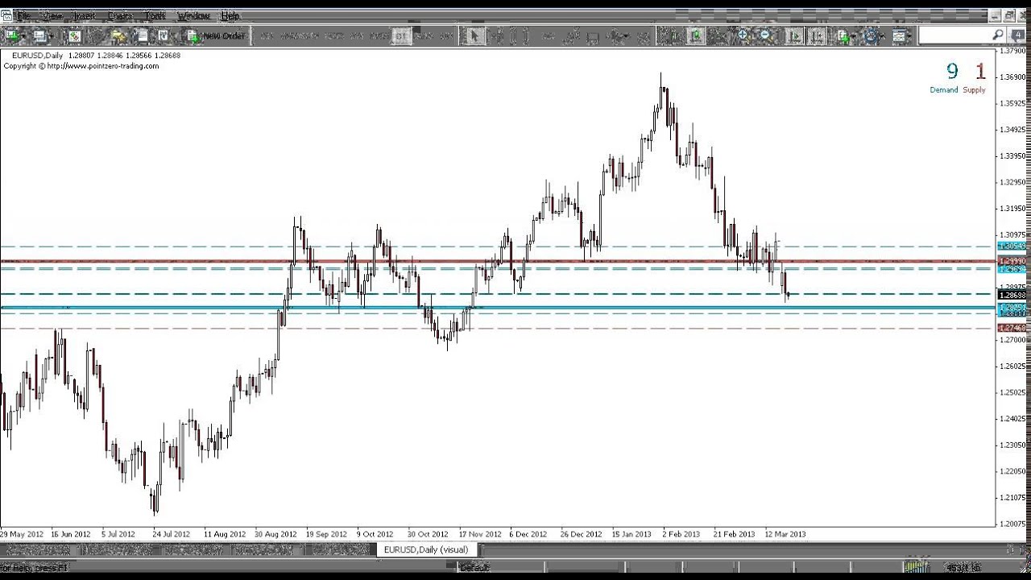Select the D1 timeframe button

400,35
